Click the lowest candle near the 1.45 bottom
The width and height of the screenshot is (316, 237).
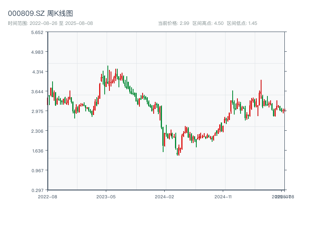179,152
